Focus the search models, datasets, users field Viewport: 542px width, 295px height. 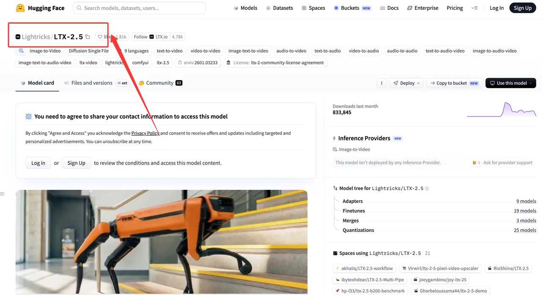pos(139,8)
